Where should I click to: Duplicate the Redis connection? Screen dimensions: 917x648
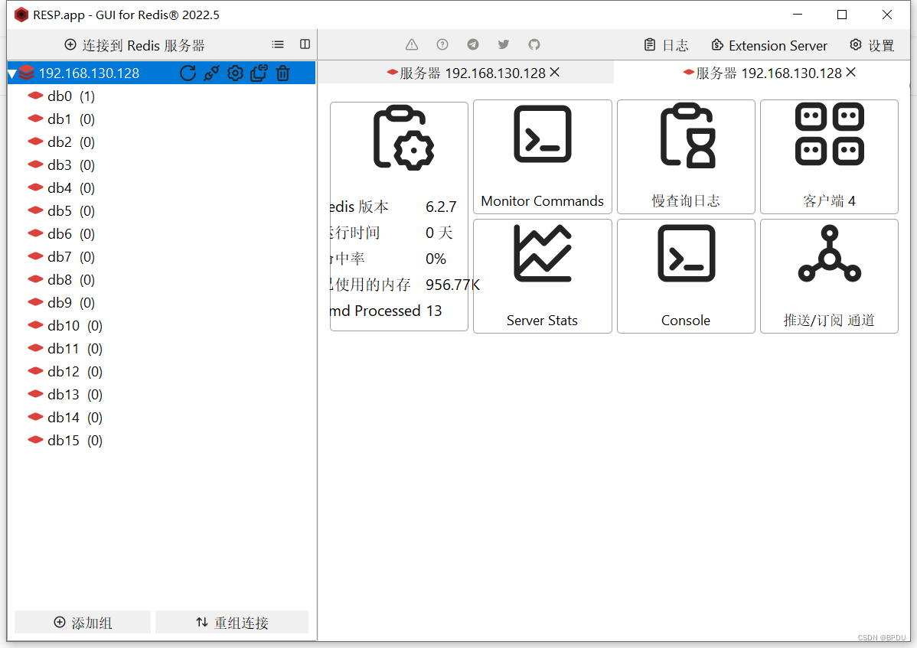click(x=259, y=73)
